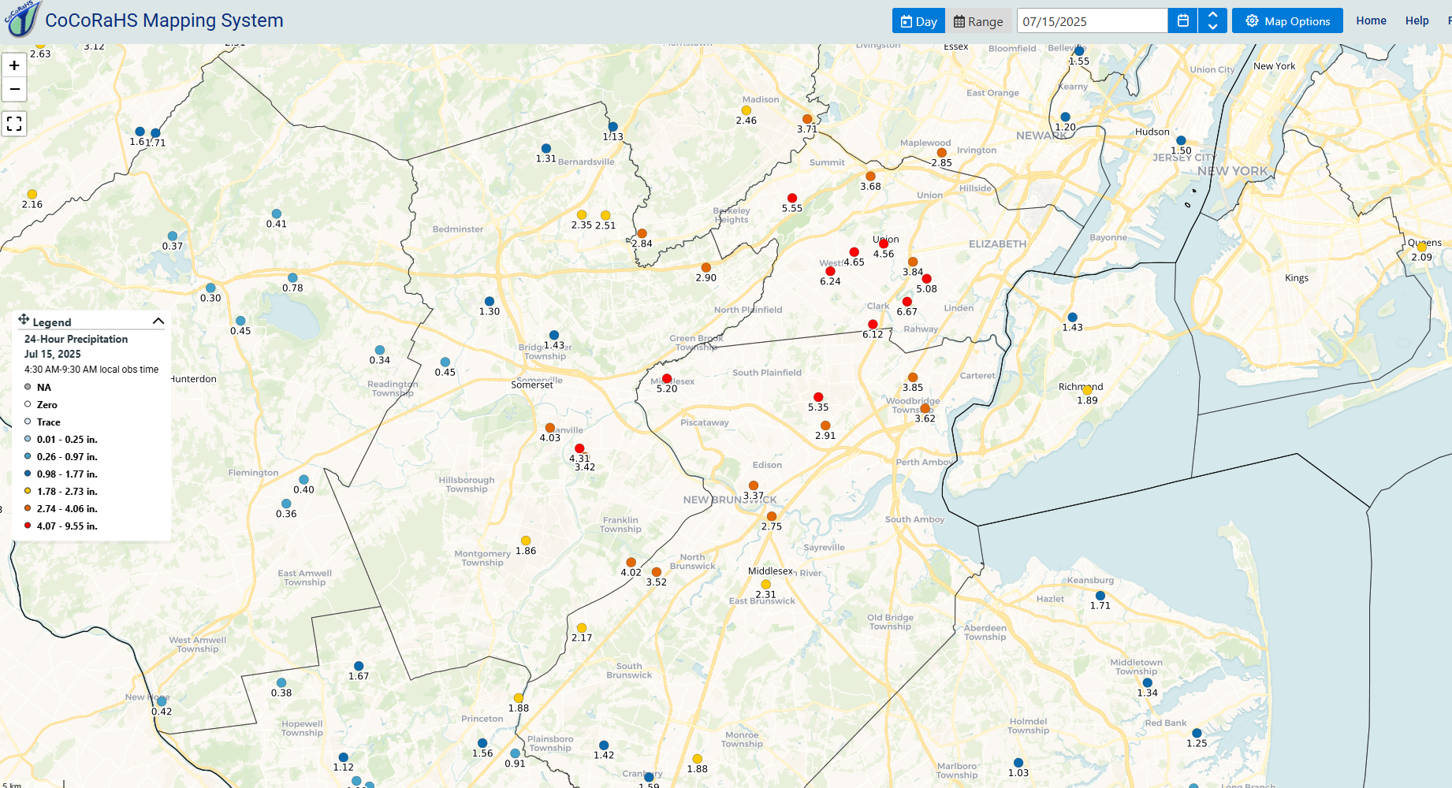Select the 6.67 in. red station marker
The width and height of the screenshot is (1452, 788).
tap(907, 302)
